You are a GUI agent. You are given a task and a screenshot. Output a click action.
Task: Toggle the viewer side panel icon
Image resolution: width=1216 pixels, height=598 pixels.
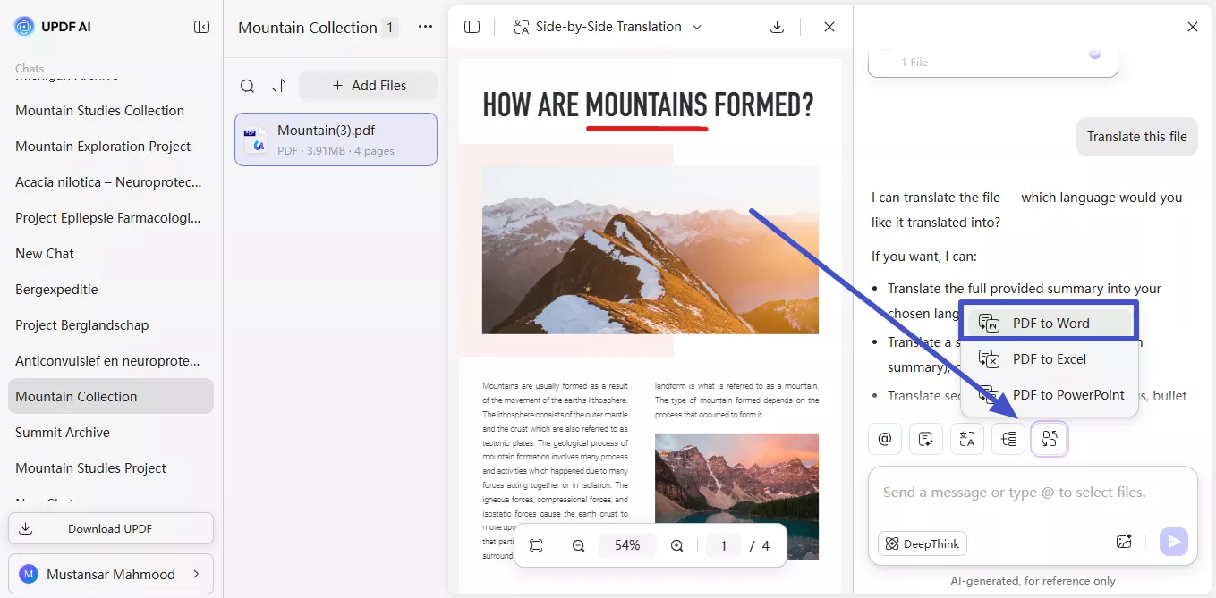472,26
